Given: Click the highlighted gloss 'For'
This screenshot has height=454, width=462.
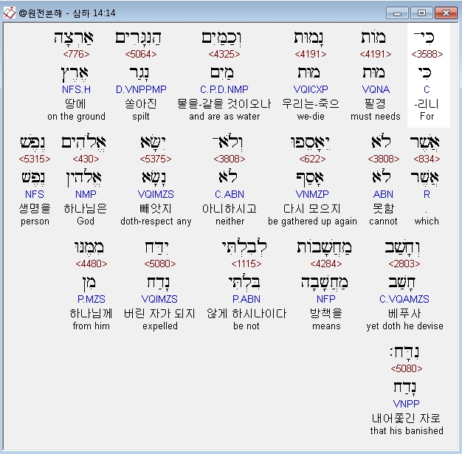Looking at the screenshot, I should [427, 116].
